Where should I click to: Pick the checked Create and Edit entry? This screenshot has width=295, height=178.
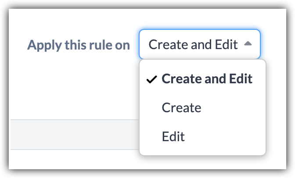[207, 79]
